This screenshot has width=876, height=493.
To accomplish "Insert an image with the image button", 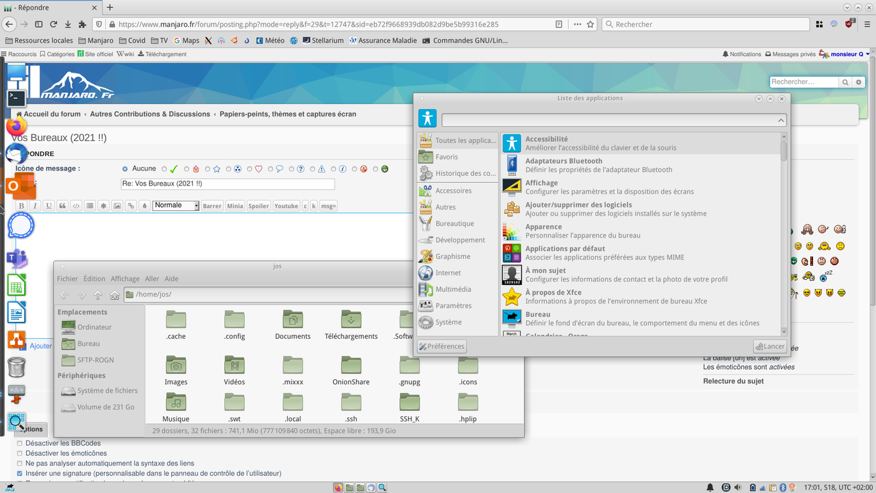I will 117,205.
